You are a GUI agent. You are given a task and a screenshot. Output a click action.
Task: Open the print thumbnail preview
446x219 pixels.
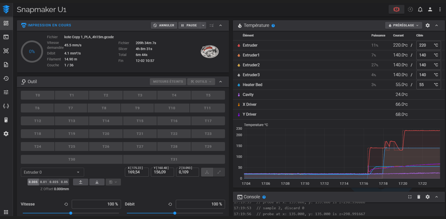210,52
